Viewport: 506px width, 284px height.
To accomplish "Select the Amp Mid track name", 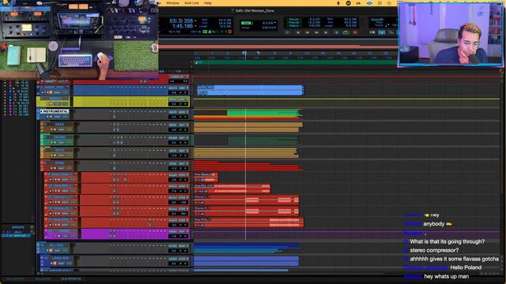I will (62, 185).
